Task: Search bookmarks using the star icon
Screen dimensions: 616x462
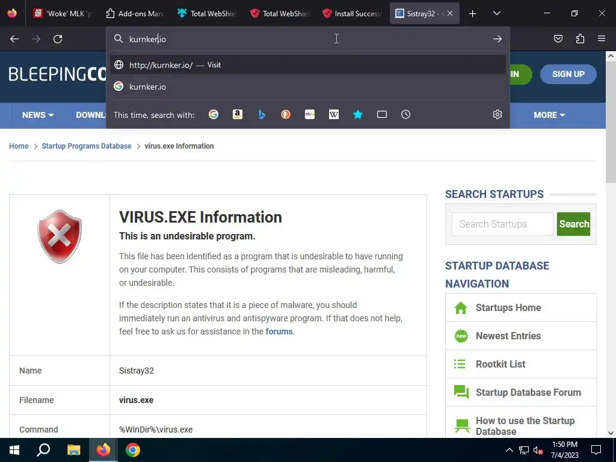Action: pos(358,114)
